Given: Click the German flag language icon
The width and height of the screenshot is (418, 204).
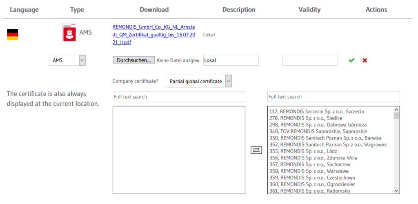Looking at the screenshot, I should [x=12, y=34].
